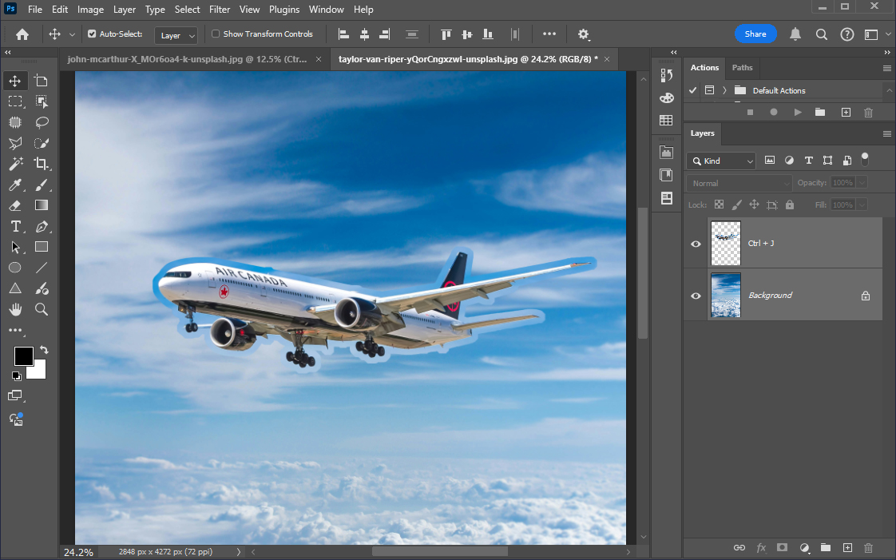896x560 pixels.
Task: Click the blue Share button
Action: click(755, 34)
